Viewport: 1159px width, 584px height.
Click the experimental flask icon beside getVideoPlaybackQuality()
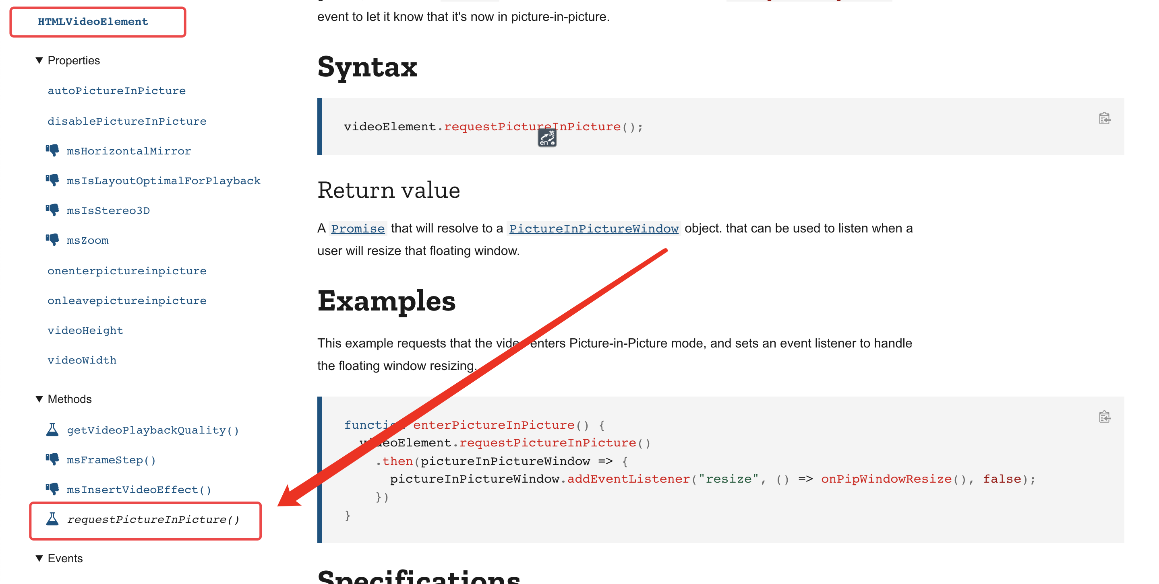click(53, 429)
